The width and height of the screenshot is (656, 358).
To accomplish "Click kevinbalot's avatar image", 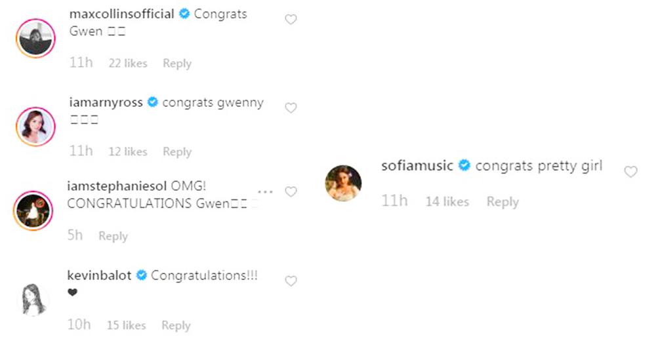I will [x=33, y=300].
